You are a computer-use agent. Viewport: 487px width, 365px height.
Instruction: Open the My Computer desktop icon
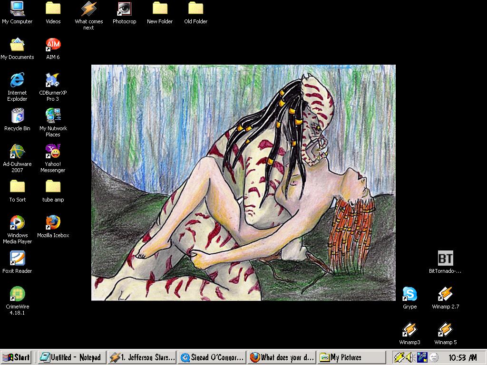[x=17, y=9]
